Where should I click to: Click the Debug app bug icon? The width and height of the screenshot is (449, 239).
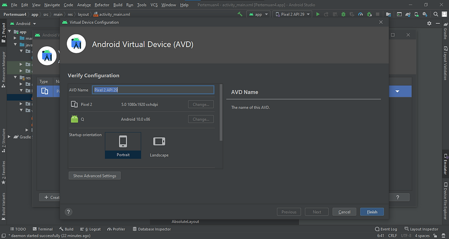click(343, 14)
